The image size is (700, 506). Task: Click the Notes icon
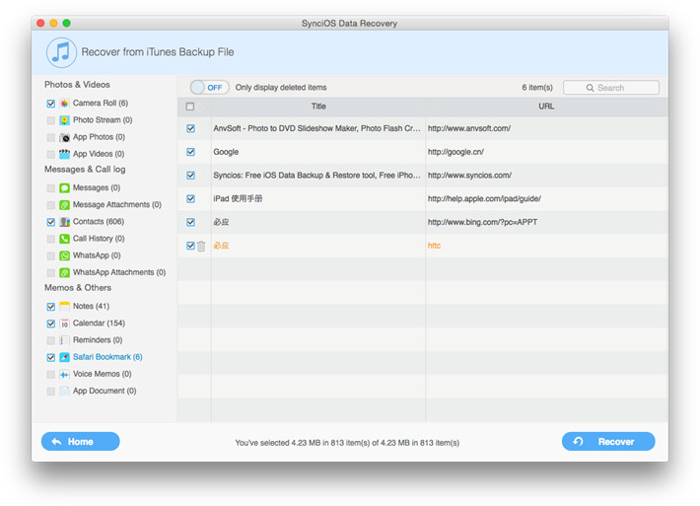[x=64, y=307]
